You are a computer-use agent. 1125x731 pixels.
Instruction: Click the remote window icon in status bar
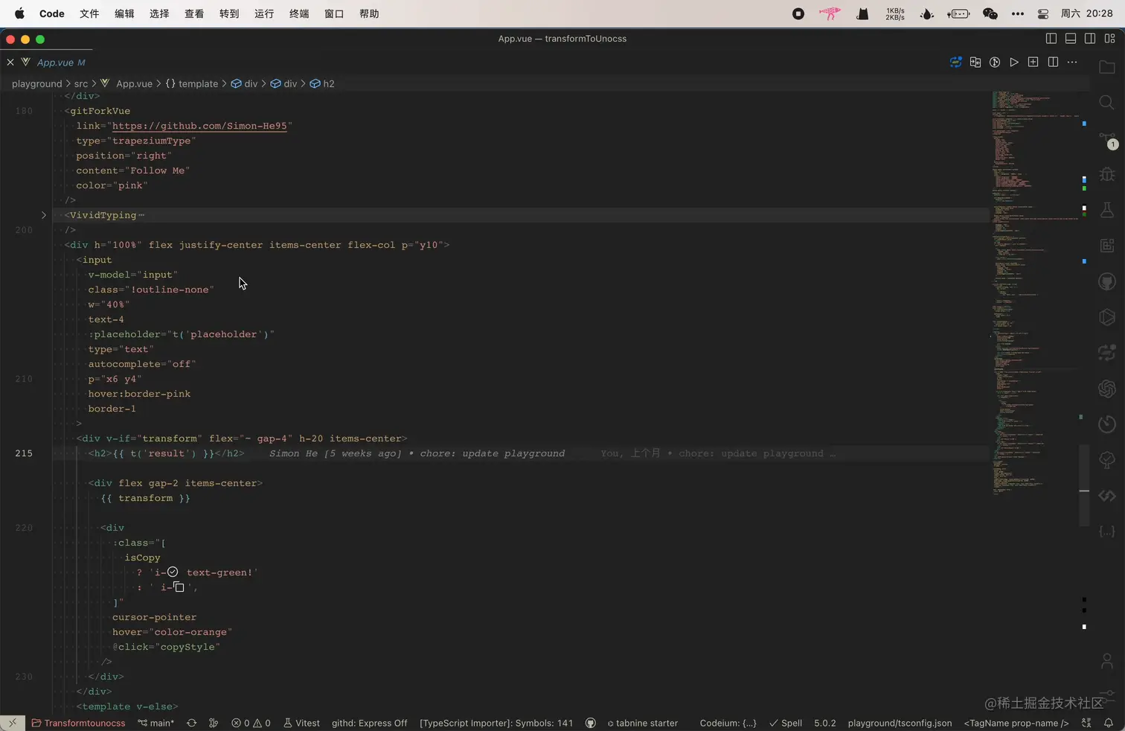point(13,723)
